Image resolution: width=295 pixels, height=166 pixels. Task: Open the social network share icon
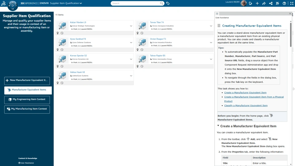click(271, 3)
